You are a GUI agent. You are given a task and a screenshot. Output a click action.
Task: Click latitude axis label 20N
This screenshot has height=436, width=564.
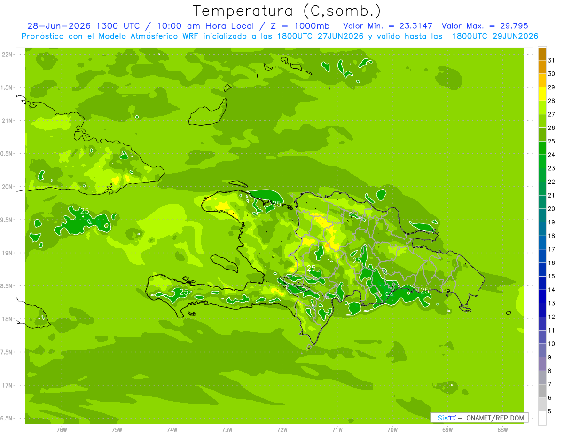click(8, 187)
